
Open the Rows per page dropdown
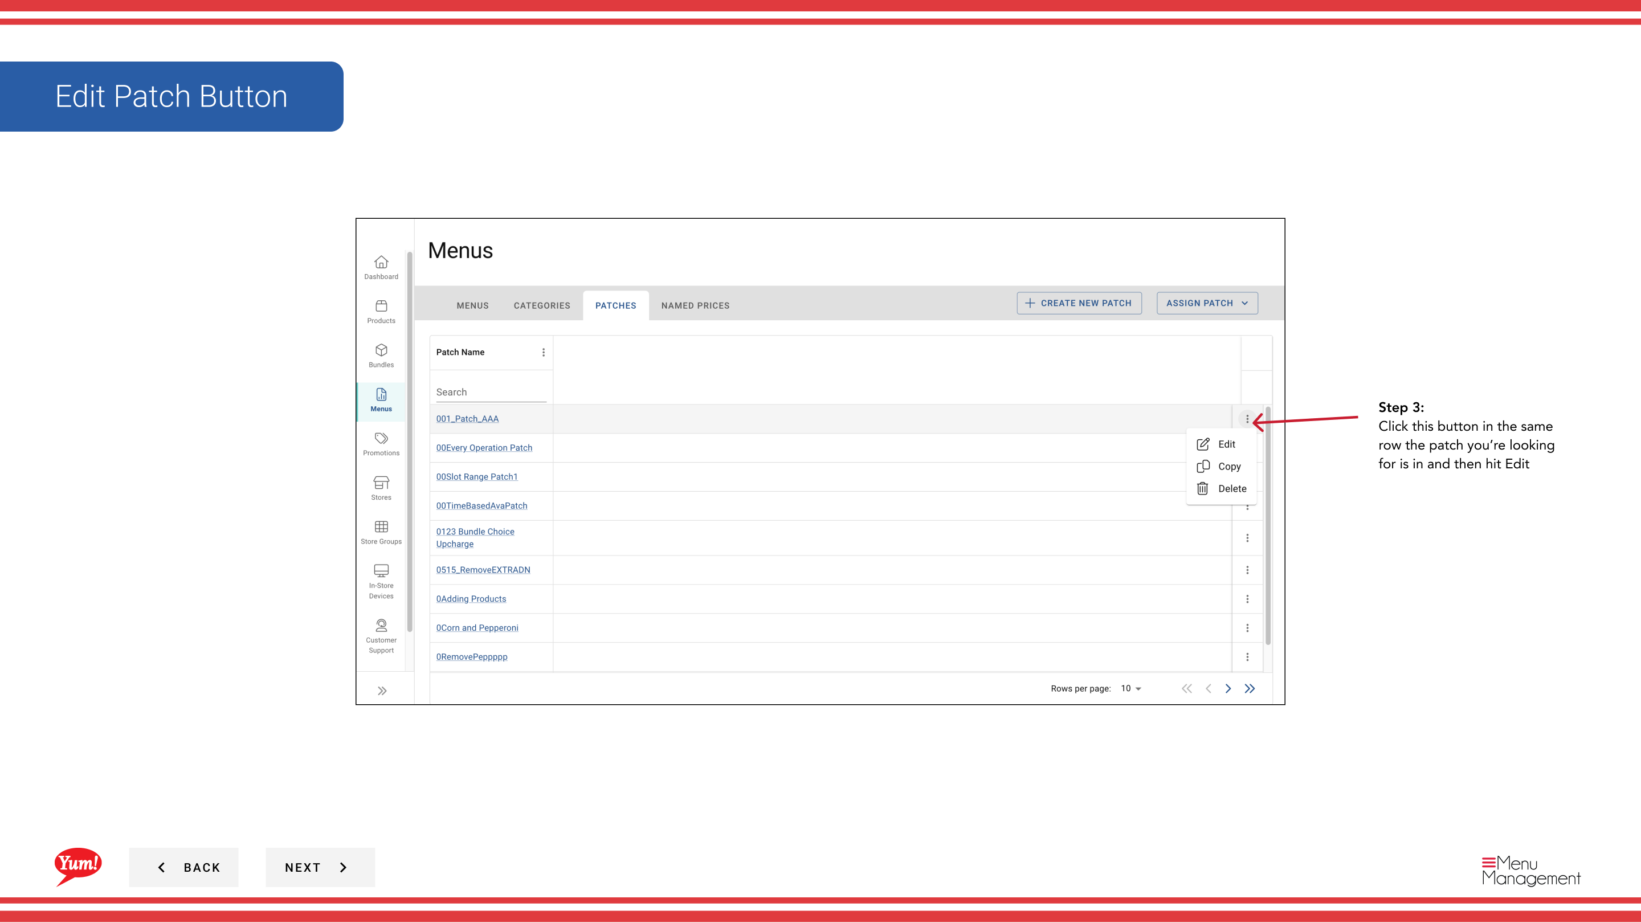coord(1130,689)
